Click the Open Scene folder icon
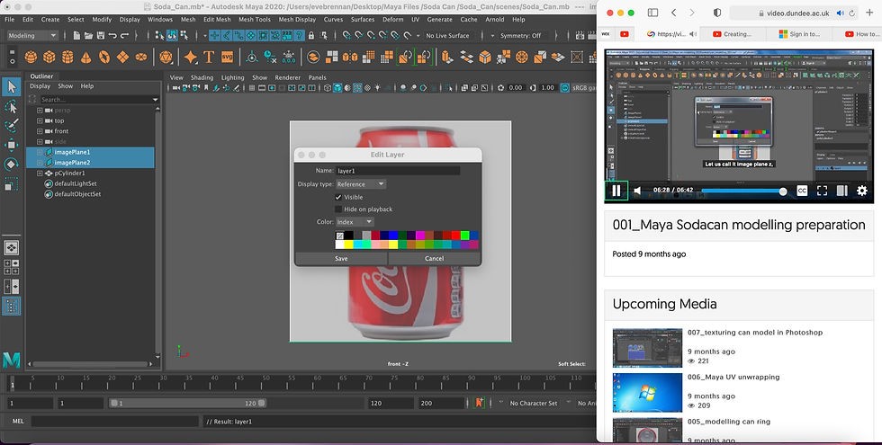The image size is (882, 445). (x=88, y=35)
